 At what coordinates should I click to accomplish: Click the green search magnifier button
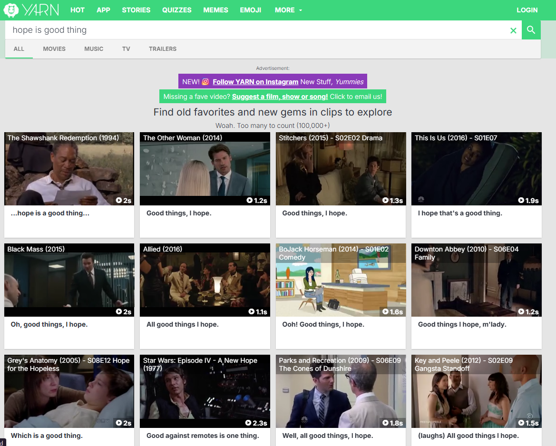531,30
